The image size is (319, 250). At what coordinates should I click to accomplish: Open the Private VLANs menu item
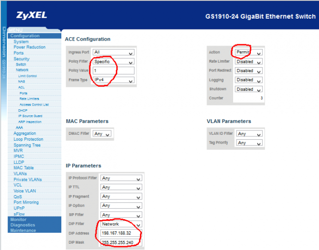coord(27,180)
